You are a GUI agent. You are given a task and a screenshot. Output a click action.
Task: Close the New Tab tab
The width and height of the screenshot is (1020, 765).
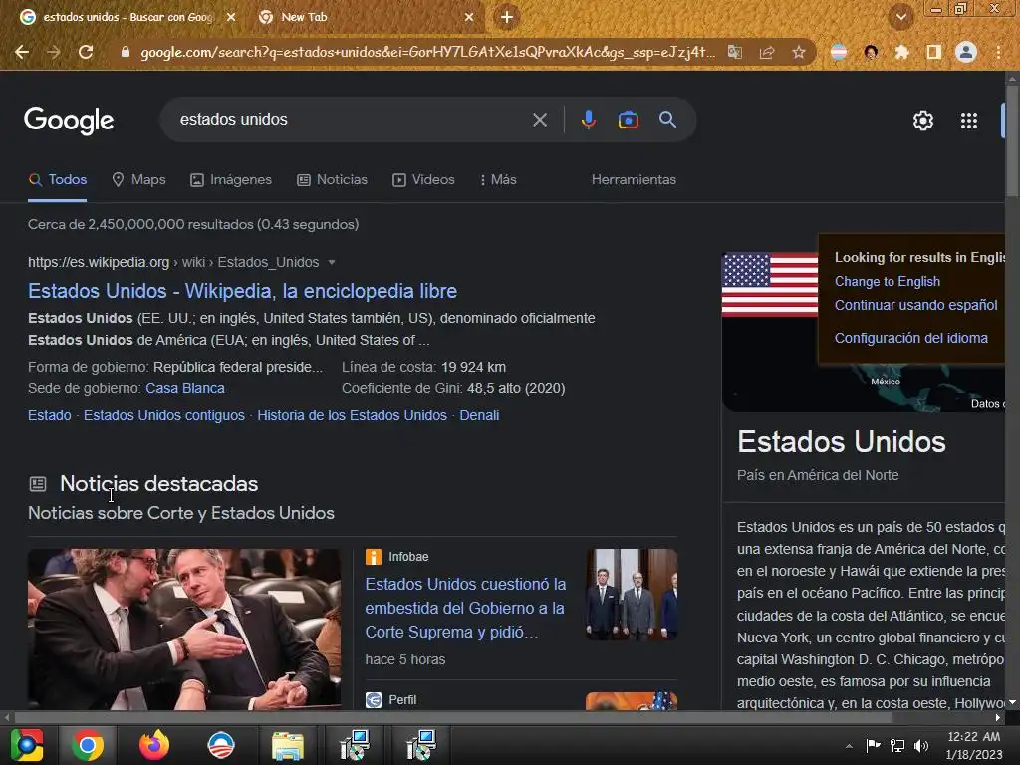[x=469, y=17]
